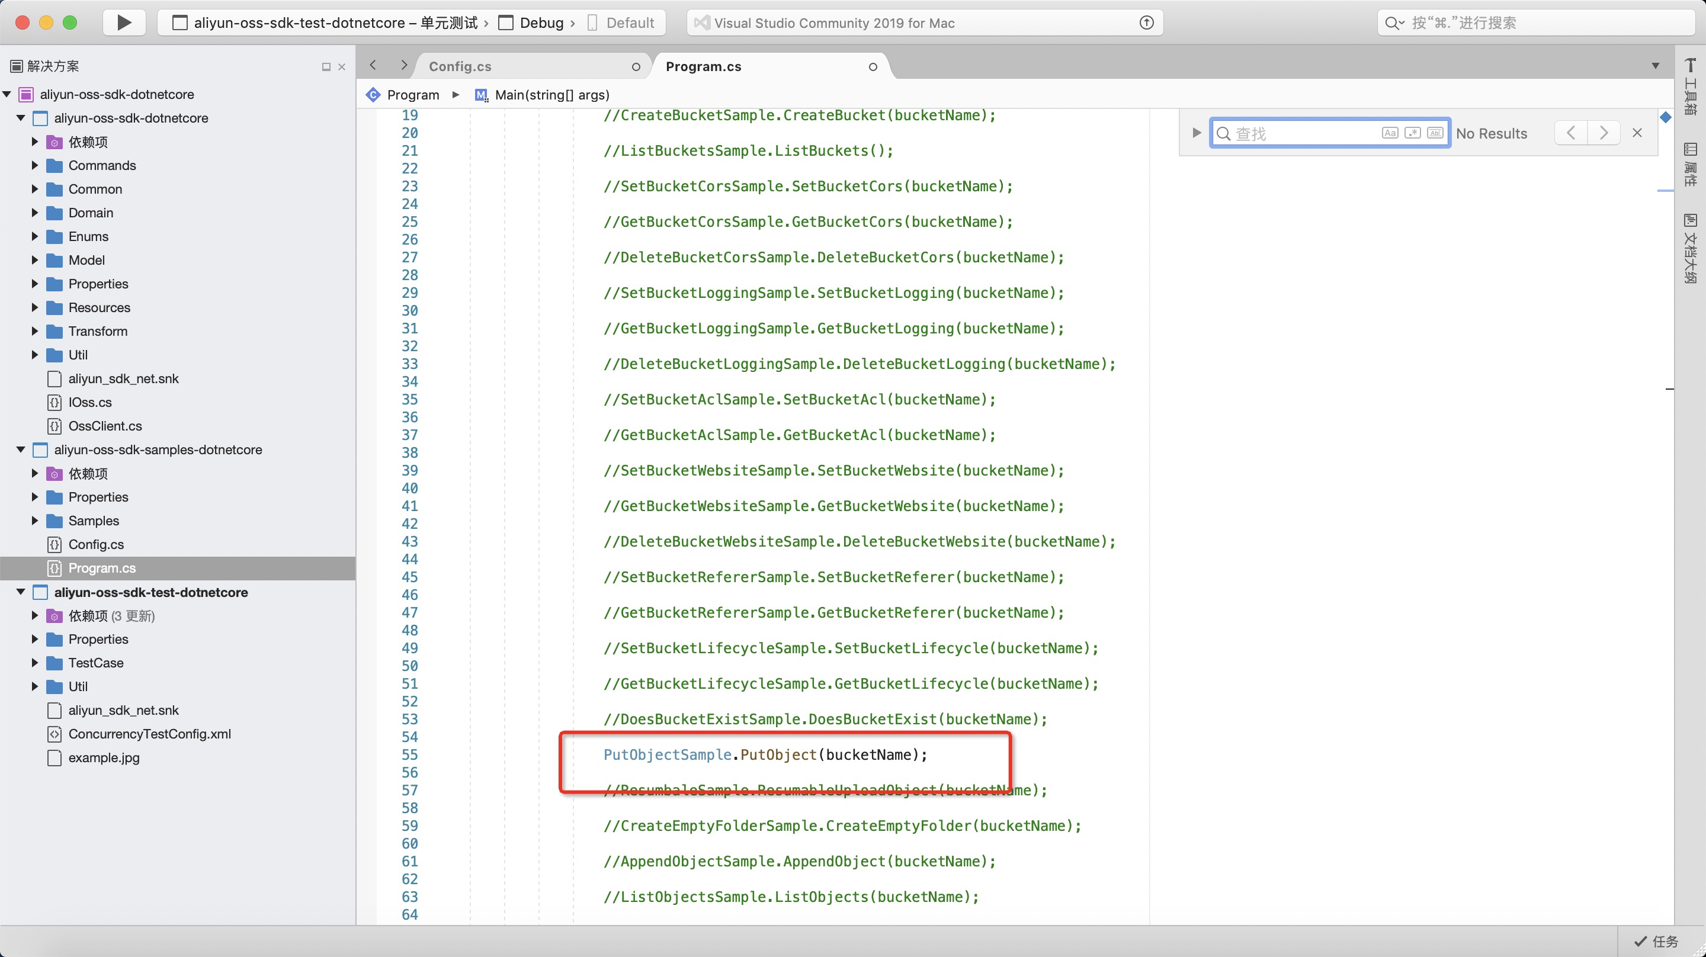Expand the Commands folder

(x=35, y=166)
